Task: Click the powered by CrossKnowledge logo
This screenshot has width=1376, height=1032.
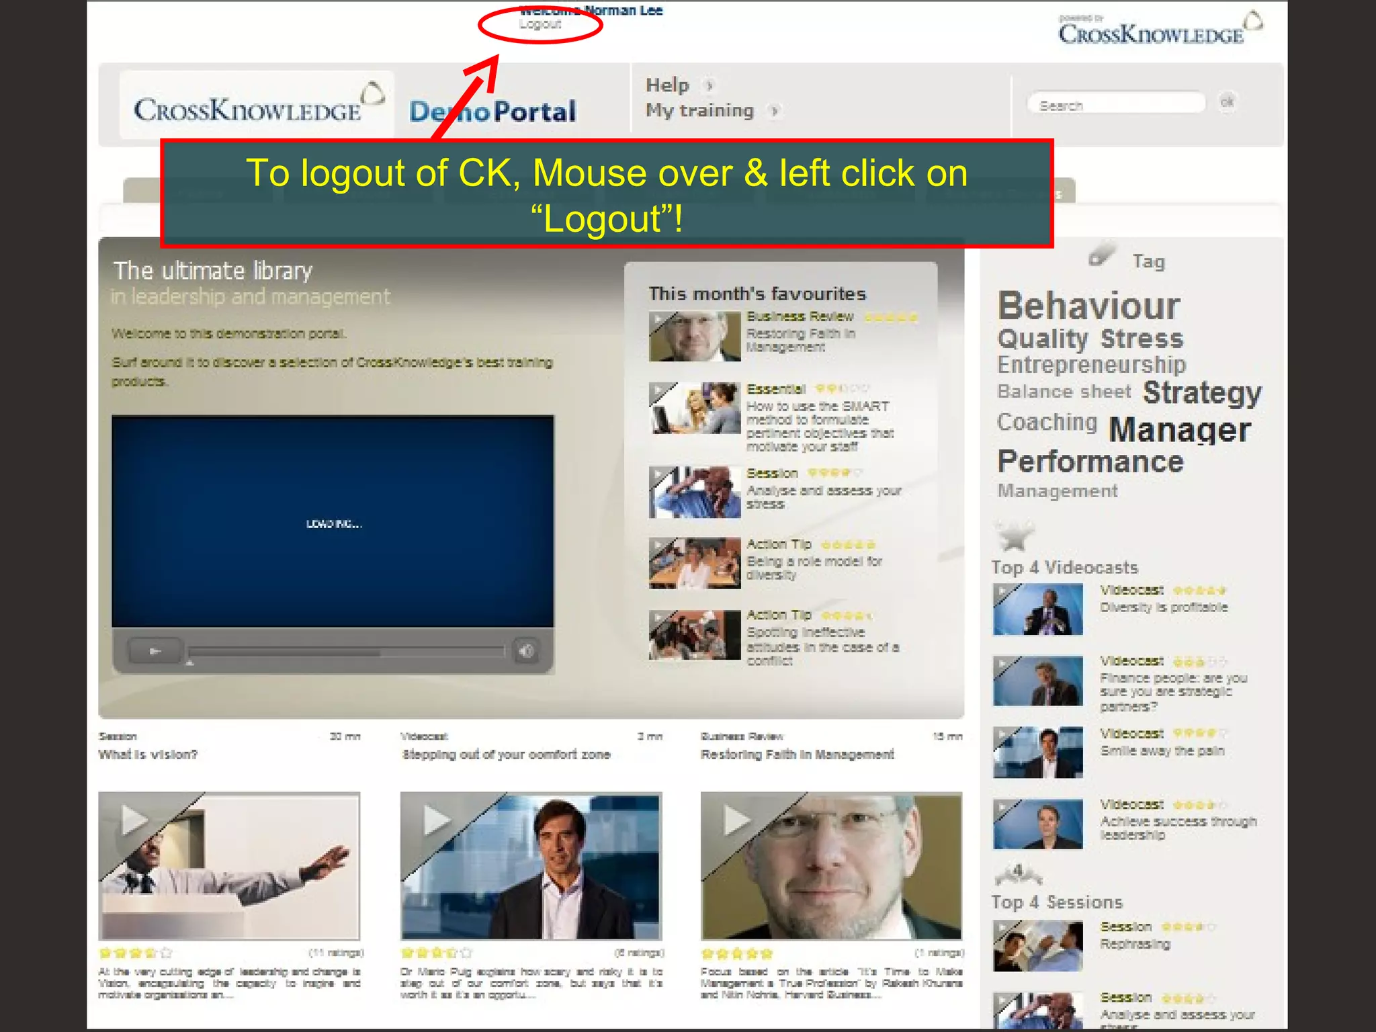Action: [1160, 28]
